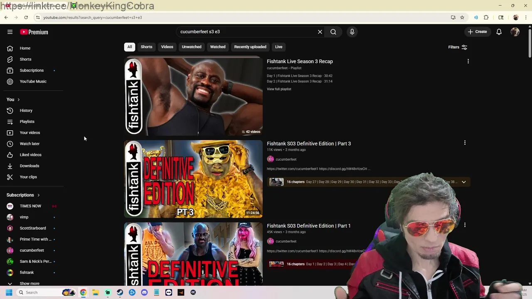Expand the You section chevron
532x299 pixels.
tap(18, 100)
